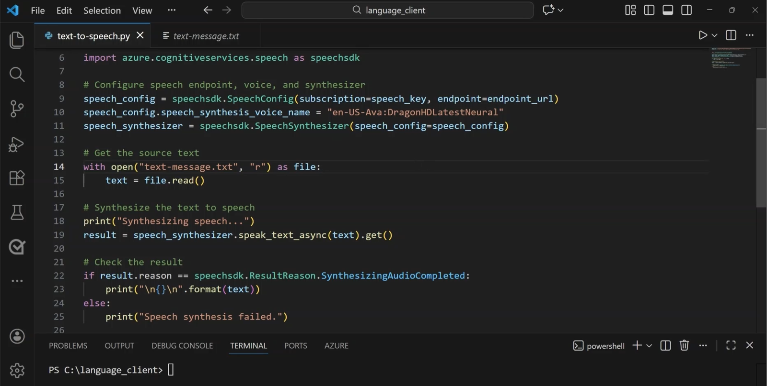The height and width of the screenshot is (386, 767).
Task: Split the terminal panel
Action: pos(665,345)
